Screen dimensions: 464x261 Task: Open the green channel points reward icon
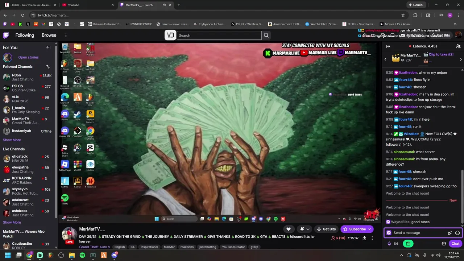click(x=408, y=244)
